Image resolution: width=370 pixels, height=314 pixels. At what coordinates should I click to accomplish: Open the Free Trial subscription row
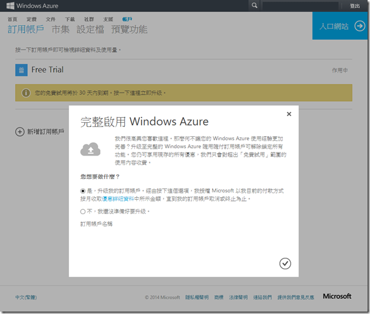183,70
